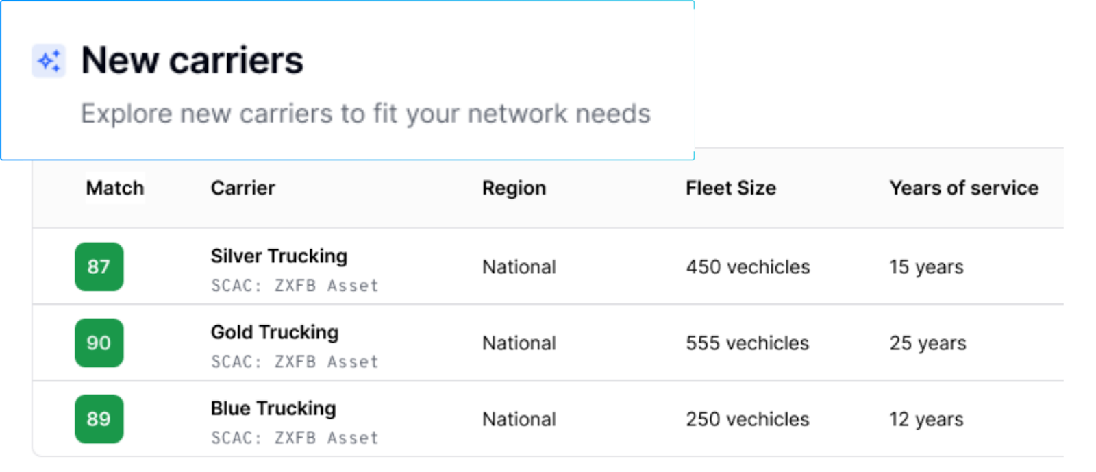Click the Region column header
1096x472 pixels.
(x=514, y=188)
